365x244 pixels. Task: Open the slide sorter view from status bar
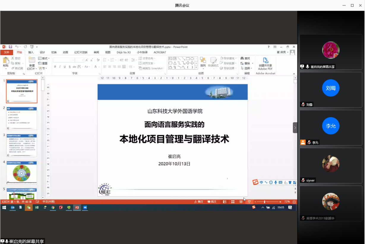click(233, 202)
